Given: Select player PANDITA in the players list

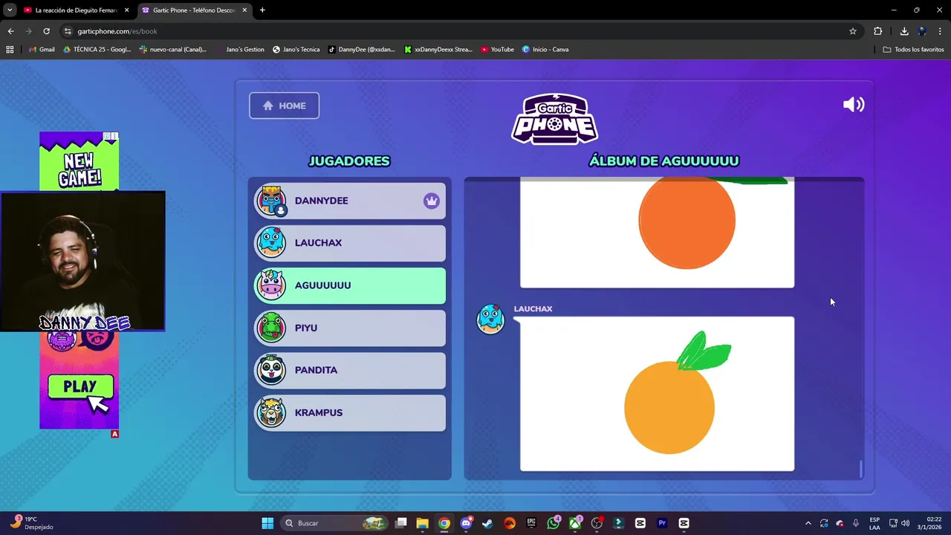Looking at the screenshot, I should (350, 370).
